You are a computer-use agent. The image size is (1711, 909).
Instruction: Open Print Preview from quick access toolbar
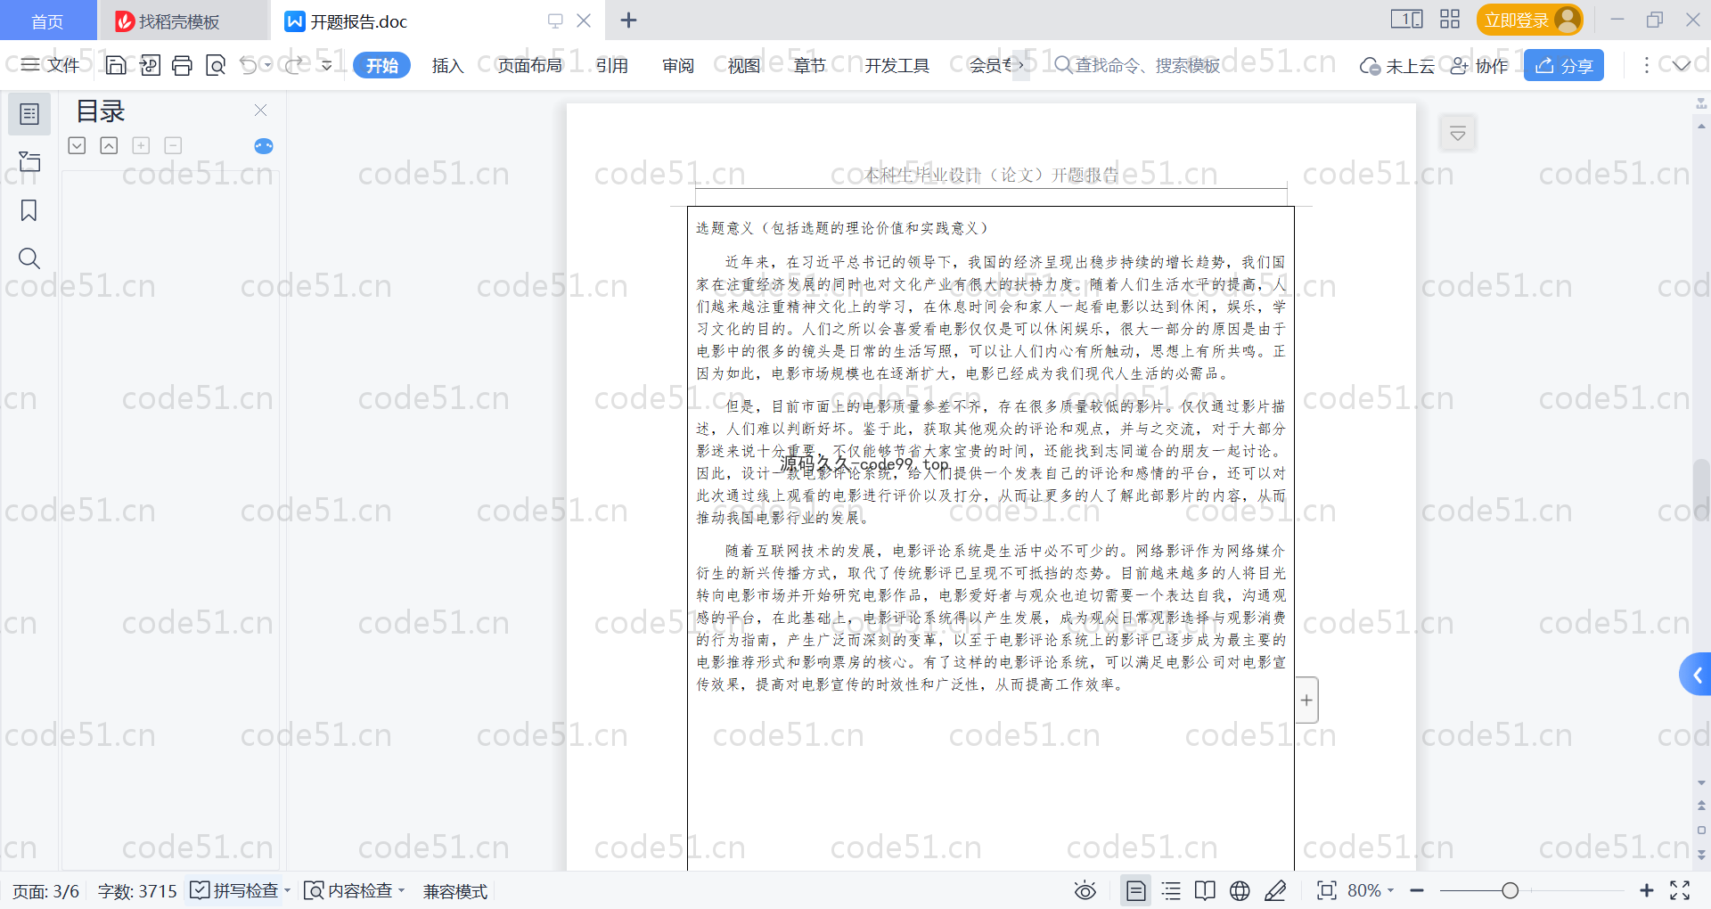coord(216,65)
